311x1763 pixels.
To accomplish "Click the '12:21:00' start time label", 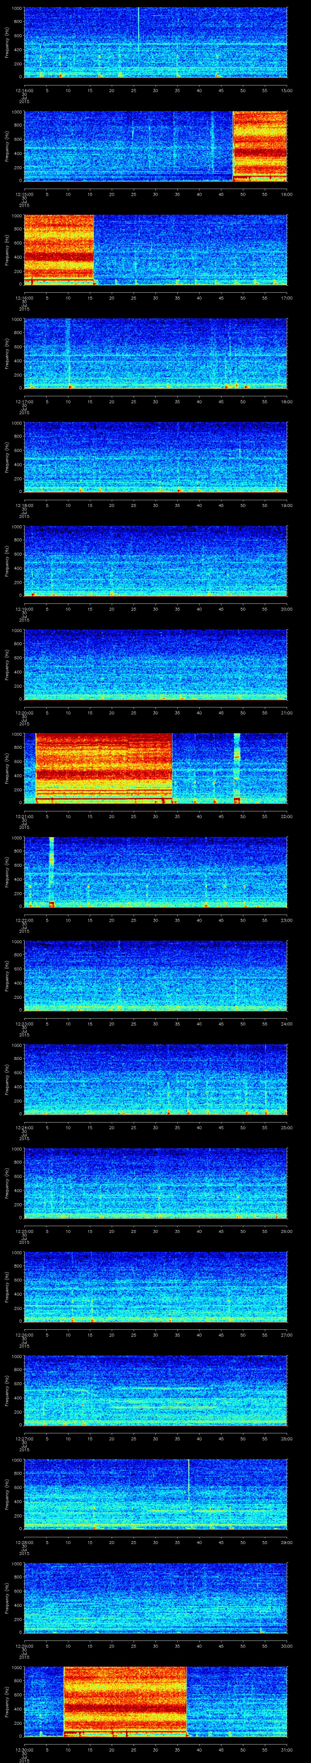I will [x=24, y=816].
